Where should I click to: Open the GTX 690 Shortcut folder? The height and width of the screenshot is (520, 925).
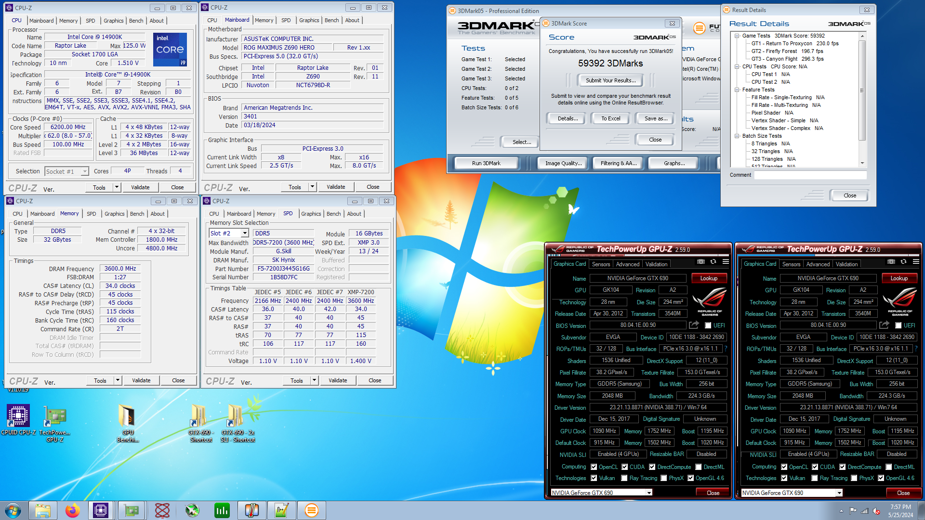[x=201, y=424]
